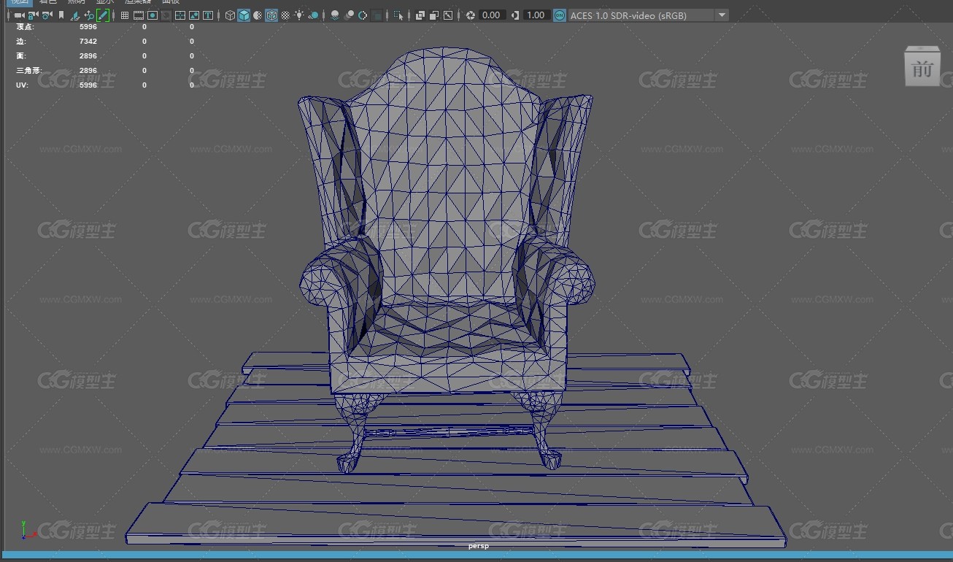Click the vertex count 5996 in HUD
The image size is (953, 562).
(88, 27)
